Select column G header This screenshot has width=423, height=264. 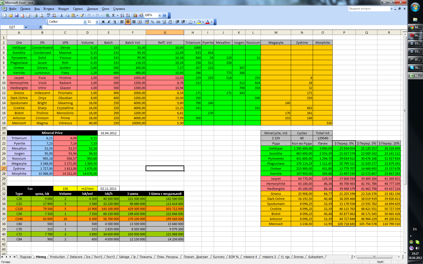coord(165,32)
